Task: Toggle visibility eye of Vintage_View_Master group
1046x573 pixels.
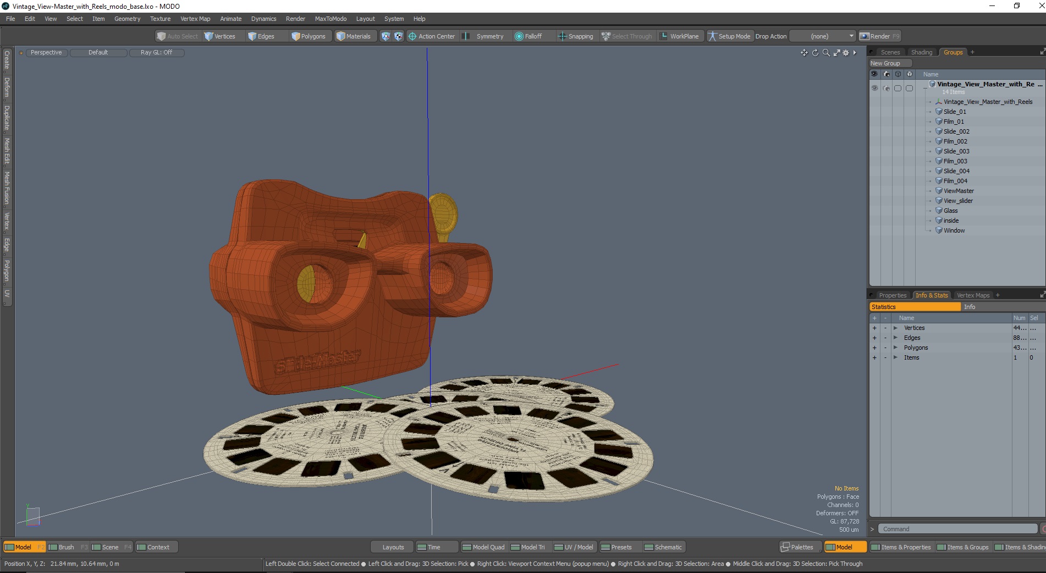Action: 874,88
